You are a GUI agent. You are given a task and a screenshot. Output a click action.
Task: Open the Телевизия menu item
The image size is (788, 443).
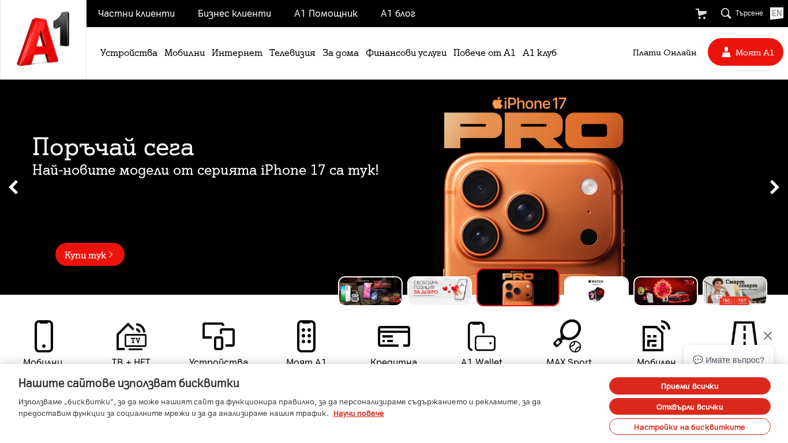[x=292, y=53]
